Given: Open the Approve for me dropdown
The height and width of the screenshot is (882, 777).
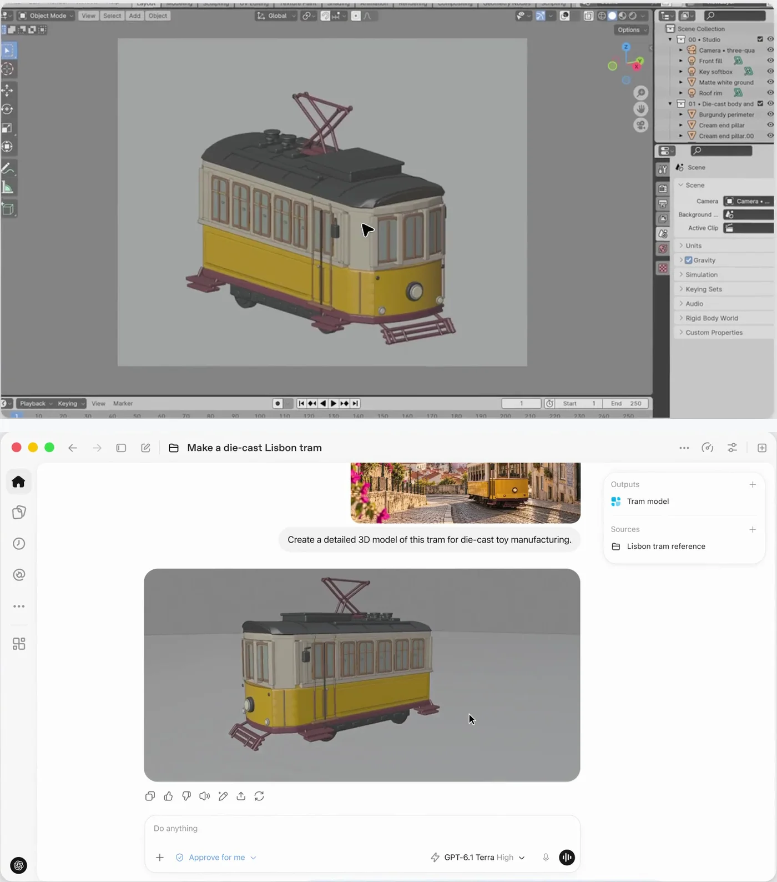Looking at the screenshot, I should pyautogui.click(x=216, y=857).
